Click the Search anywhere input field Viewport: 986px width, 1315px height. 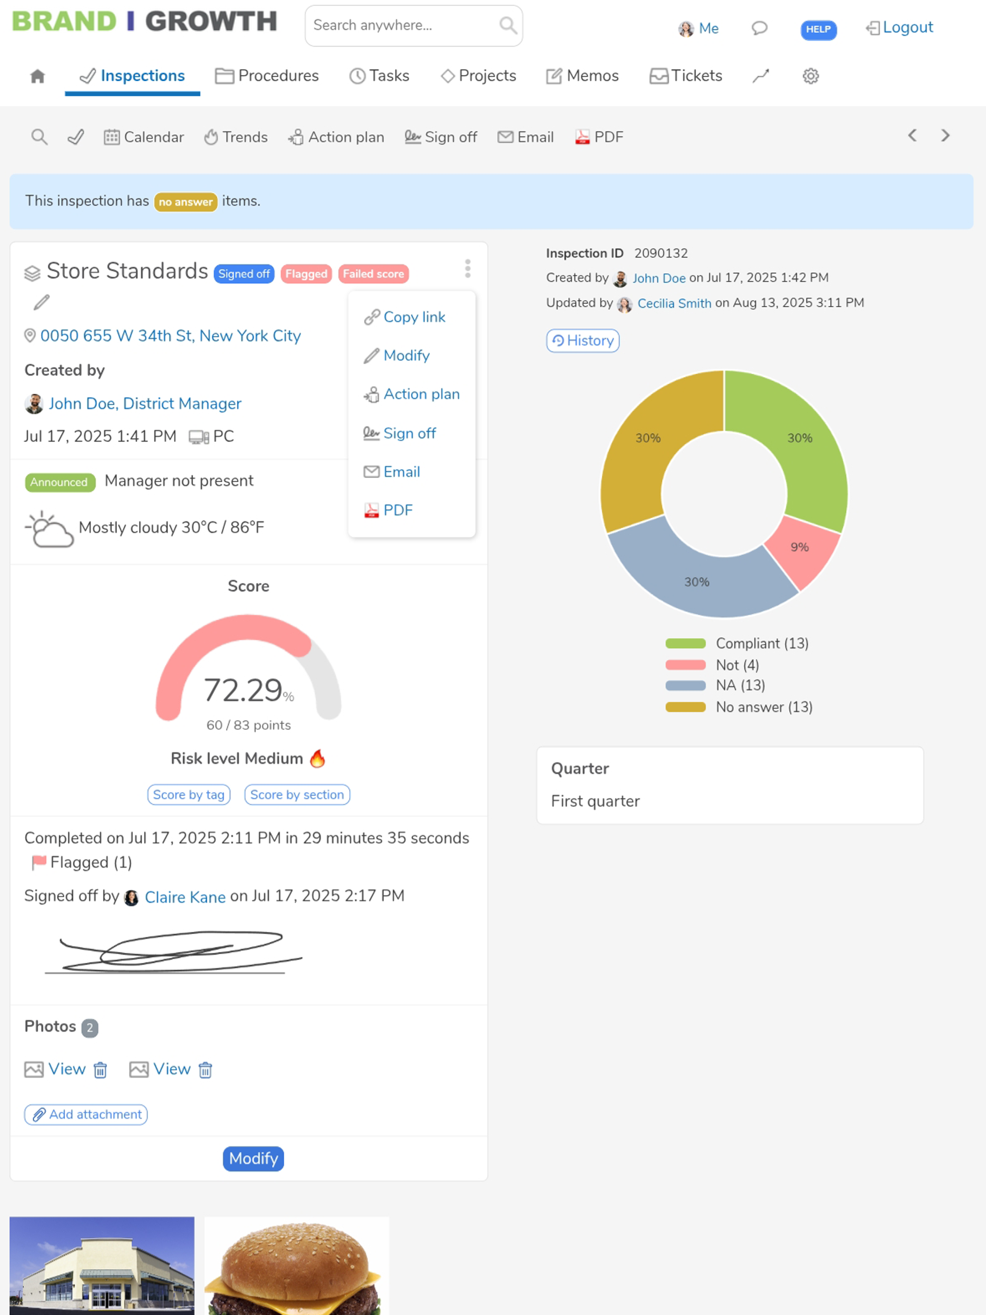coord(404,25)
